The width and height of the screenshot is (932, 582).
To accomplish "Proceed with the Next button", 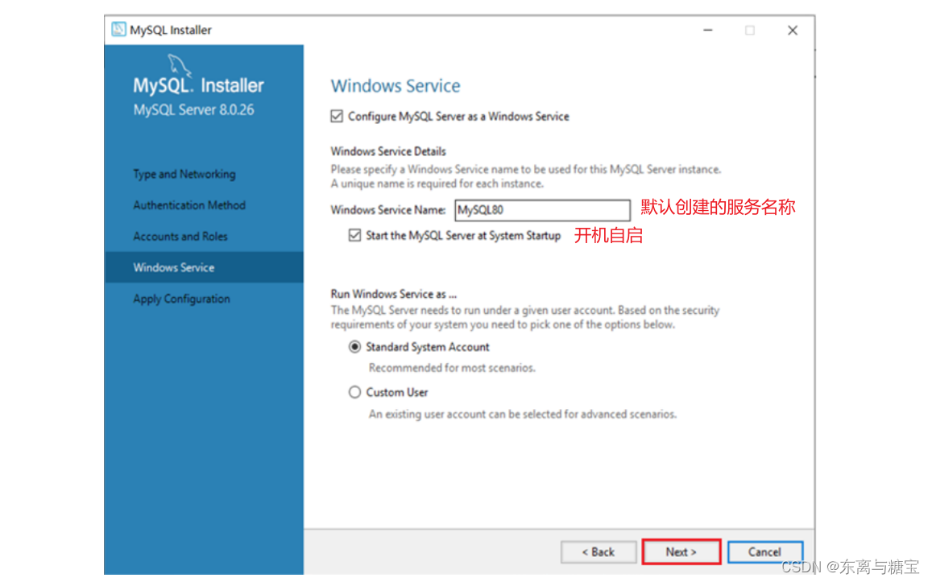I will point(681,551).
